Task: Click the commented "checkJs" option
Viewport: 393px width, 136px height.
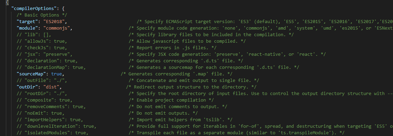Action: click(42, 48)
